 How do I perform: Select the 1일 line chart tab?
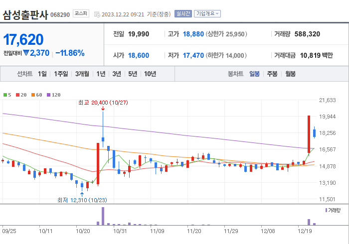click(x=42, y=74)
